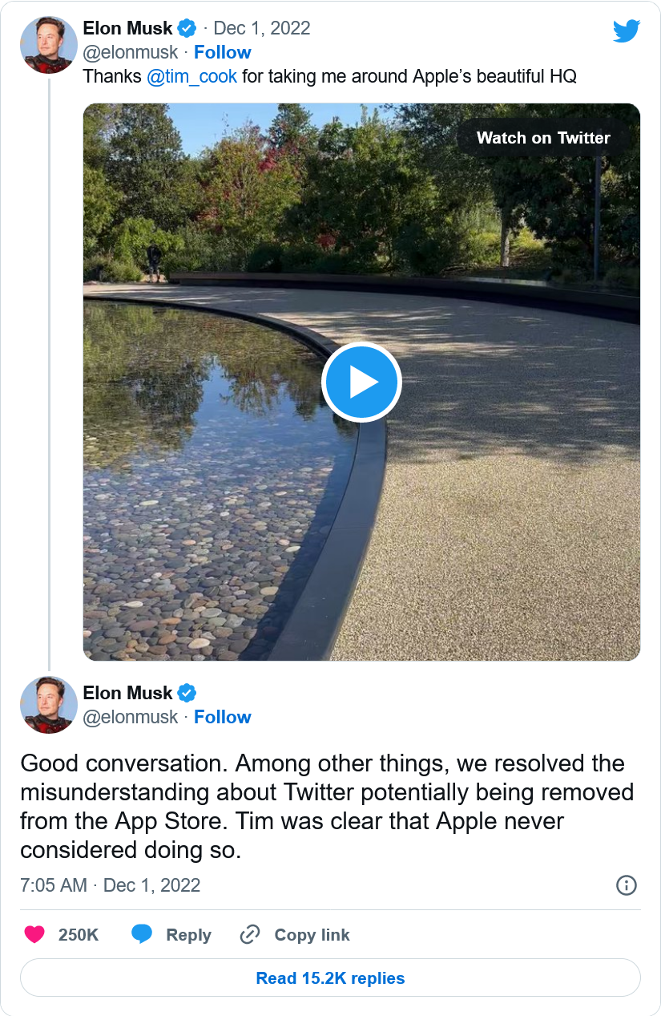661x1016 pixels.
Task: Click Read 15.2K replies button
Action: 330,978
